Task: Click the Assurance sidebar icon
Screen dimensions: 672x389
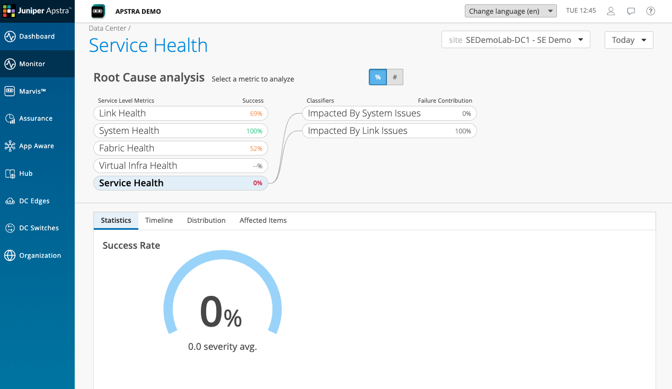Action: (10, 119)
